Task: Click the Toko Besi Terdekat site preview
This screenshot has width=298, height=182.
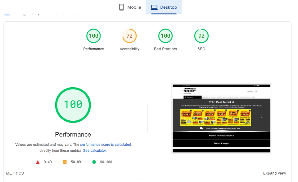Action: (x=221, y=118)
